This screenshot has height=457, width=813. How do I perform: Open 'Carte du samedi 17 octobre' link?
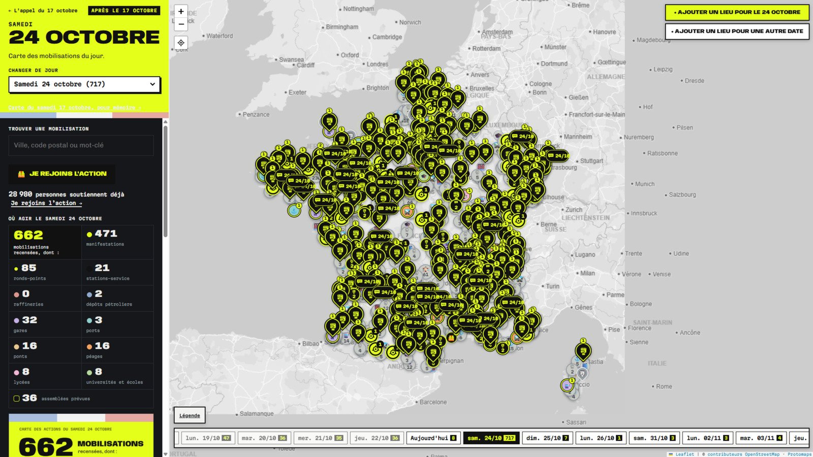(75, 108)
